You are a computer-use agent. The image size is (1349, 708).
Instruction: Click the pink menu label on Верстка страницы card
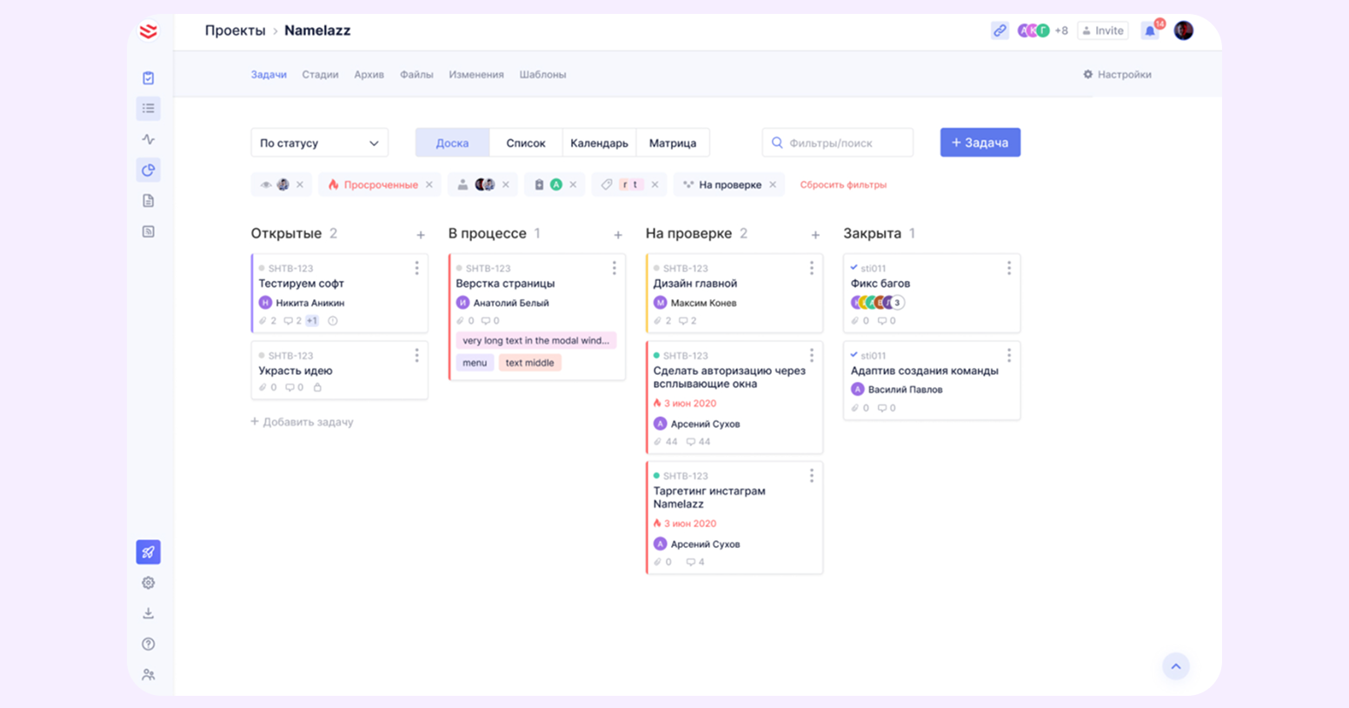coord(475,363)
